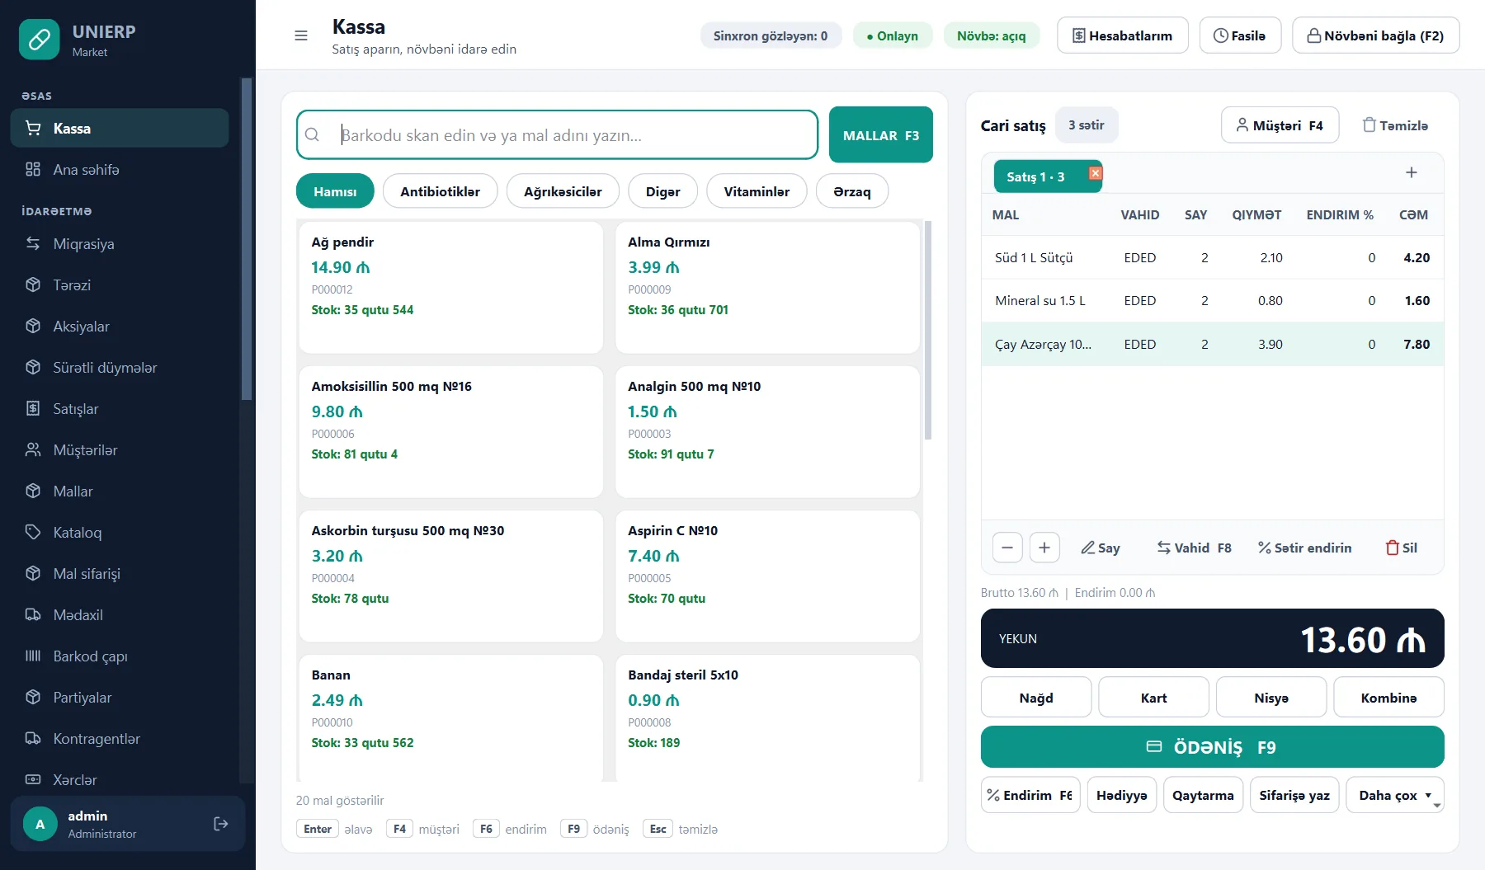Start a break with Fasilə

1240,35
